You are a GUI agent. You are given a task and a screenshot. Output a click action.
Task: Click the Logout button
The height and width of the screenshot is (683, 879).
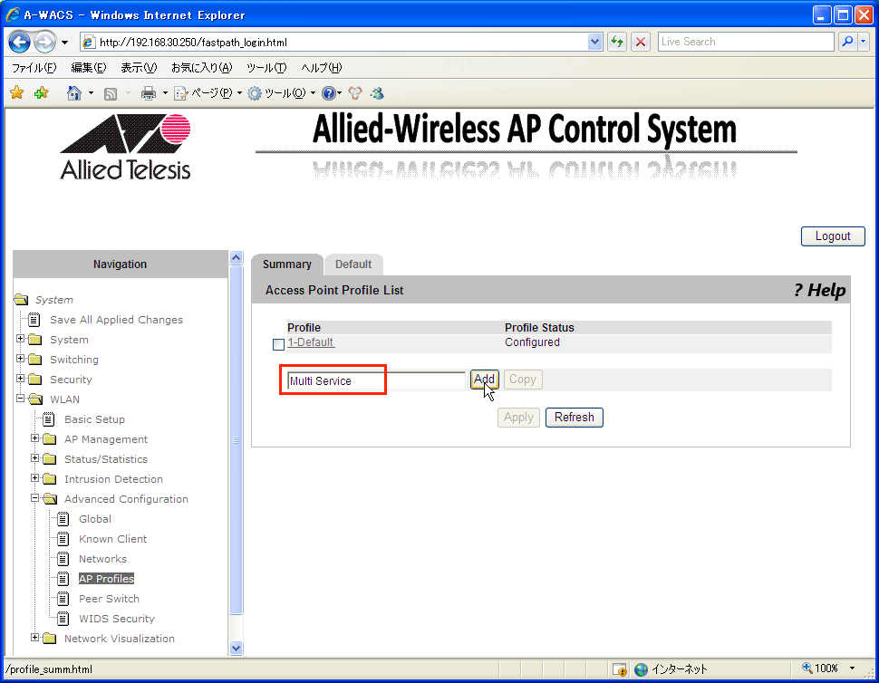click(x=833, y=236)
